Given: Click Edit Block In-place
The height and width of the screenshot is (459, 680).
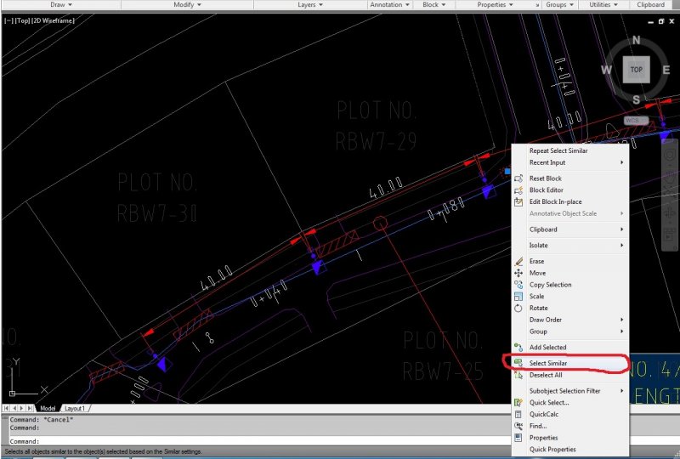Looking at the screenshot, I should 555,201.
